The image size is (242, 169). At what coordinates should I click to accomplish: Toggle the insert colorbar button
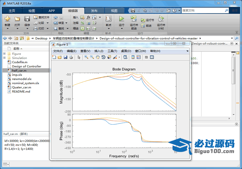click(x=133, y=57)
